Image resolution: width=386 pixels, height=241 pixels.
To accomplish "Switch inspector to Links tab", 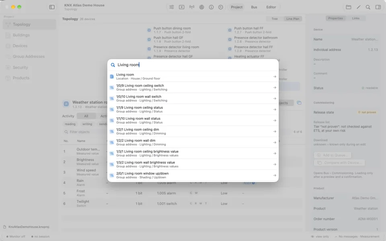I will tap(355, 18).
